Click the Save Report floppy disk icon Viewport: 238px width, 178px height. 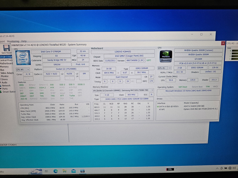pyautogui.click(x=6, y=48)
